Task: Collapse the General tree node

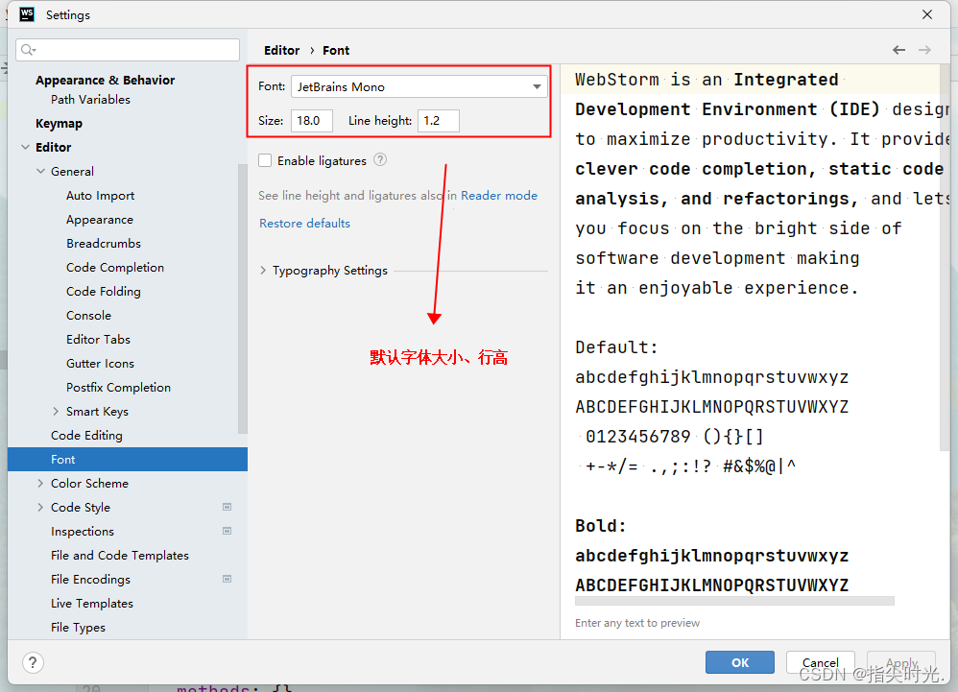Action: tap(41, 171)
